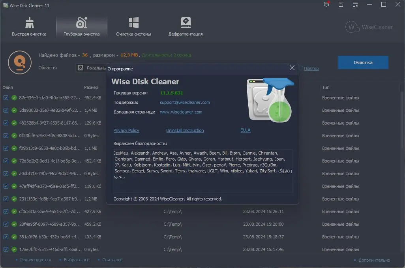Click the version number 11.1.5.831
Image resolution: width=405 pixels, height=268 pixels.
coord(171,93)
